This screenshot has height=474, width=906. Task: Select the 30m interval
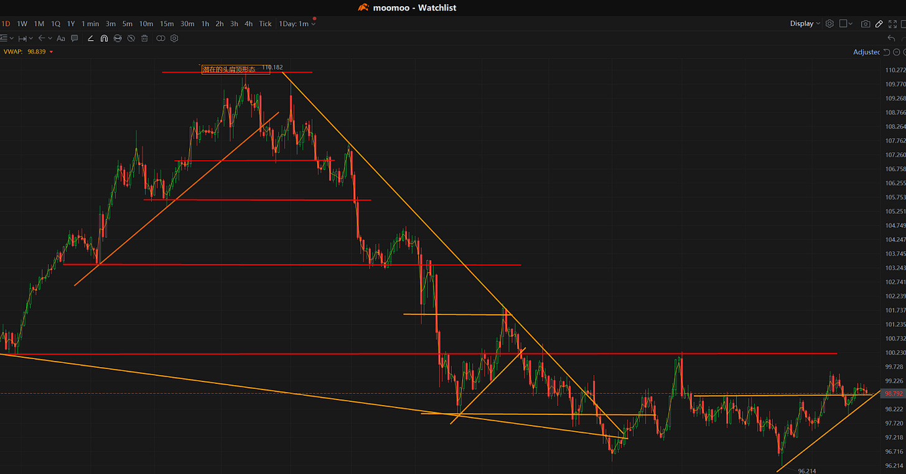pos(187,24)
